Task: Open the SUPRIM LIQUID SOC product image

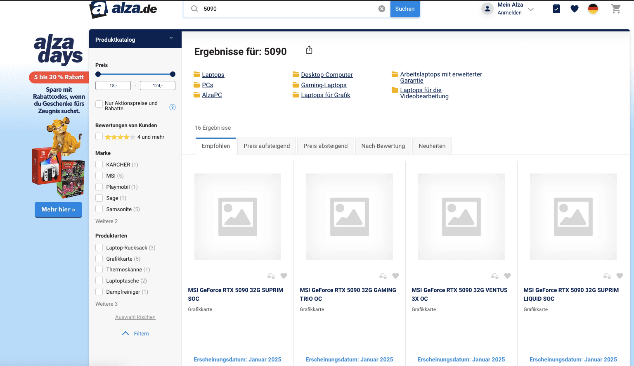Action: (573, 217)
